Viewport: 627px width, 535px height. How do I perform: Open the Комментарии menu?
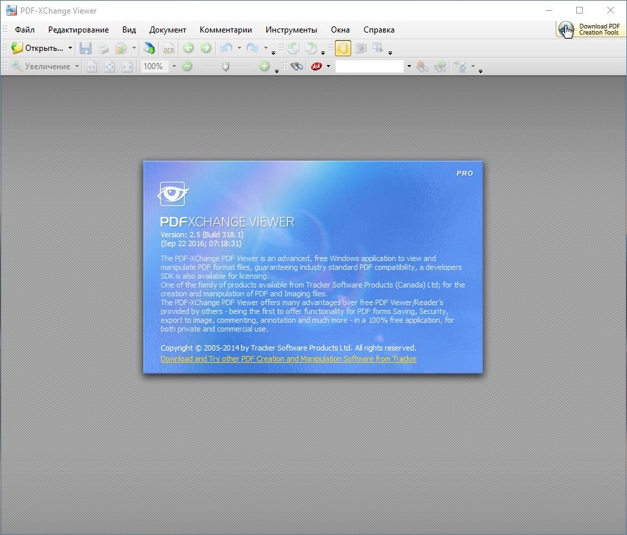click(226, 30)
